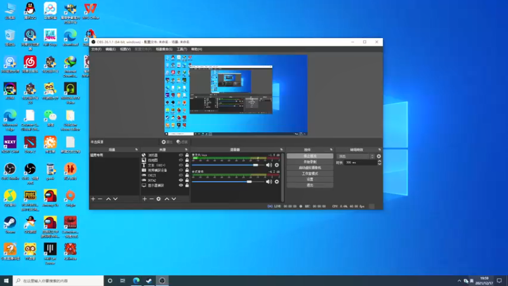Unlock the 显示器捕获 source lock icon

coord(187,186)
